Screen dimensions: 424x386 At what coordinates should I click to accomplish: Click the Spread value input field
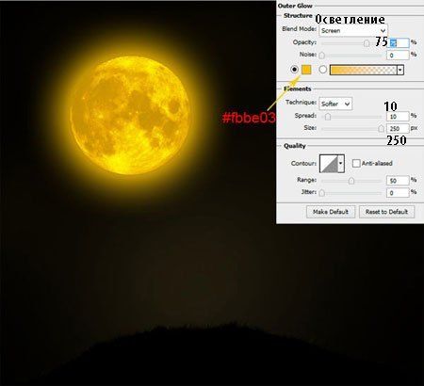coord(398,117)
